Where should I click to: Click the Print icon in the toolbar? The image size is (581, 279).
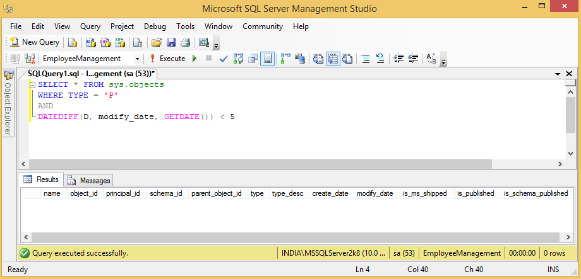click(x=185, y=42)
